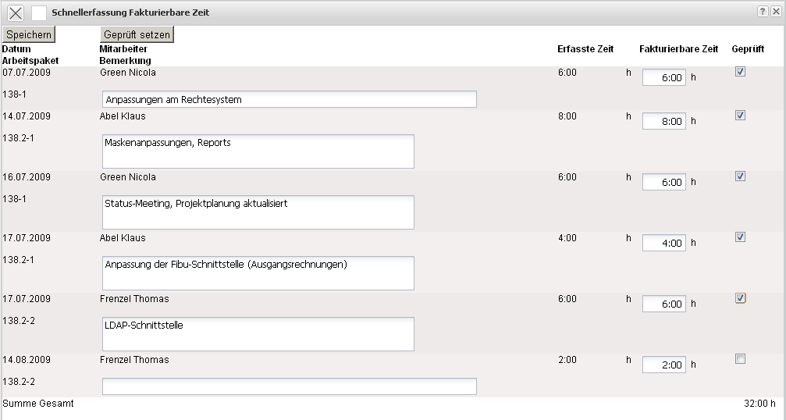Click the 8:00 billable time field
The image size is (786, 420).
tap(663, 121)
